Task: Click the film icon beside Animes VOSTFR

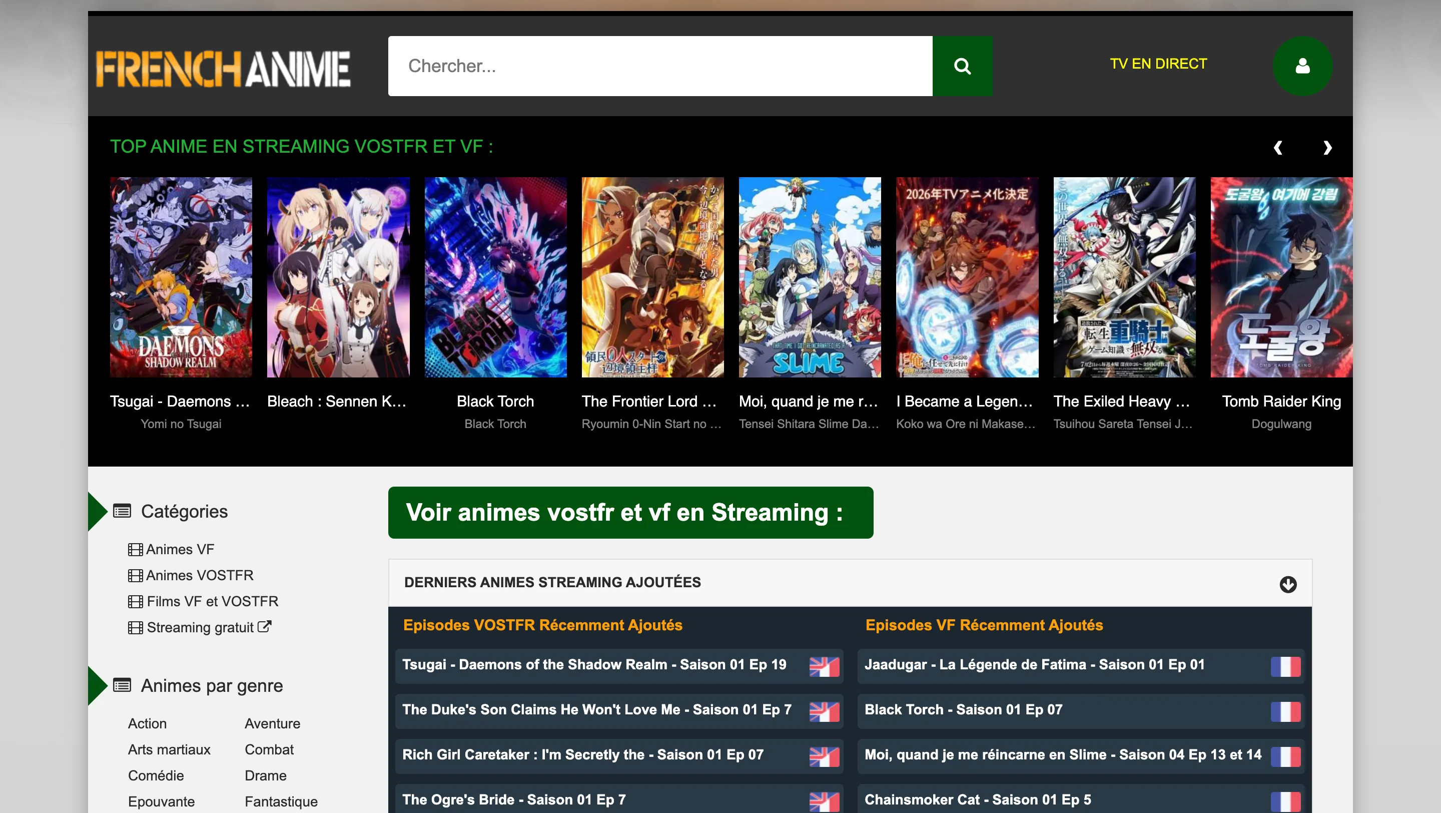Action: (135, 575)
